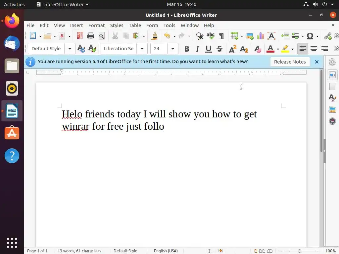Center align the text

point(314,49)
